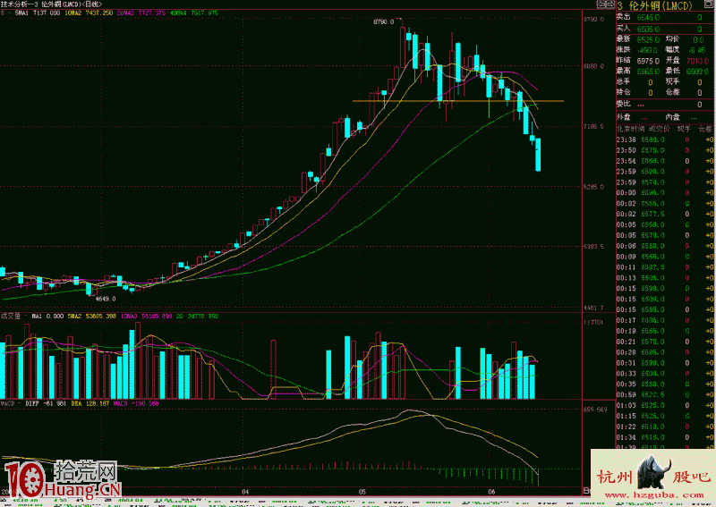Click the 4649.0 low price marker

point(106,299)
